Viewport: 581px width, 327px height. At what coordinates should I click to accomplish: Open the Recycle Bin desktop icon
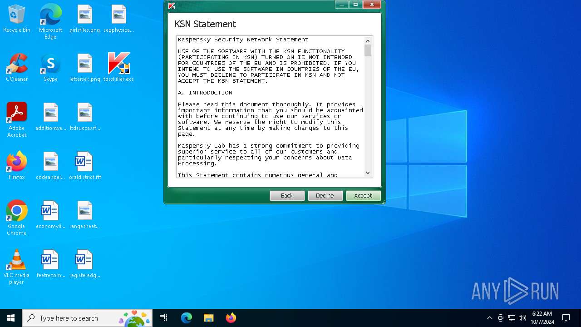pos(17,19)
